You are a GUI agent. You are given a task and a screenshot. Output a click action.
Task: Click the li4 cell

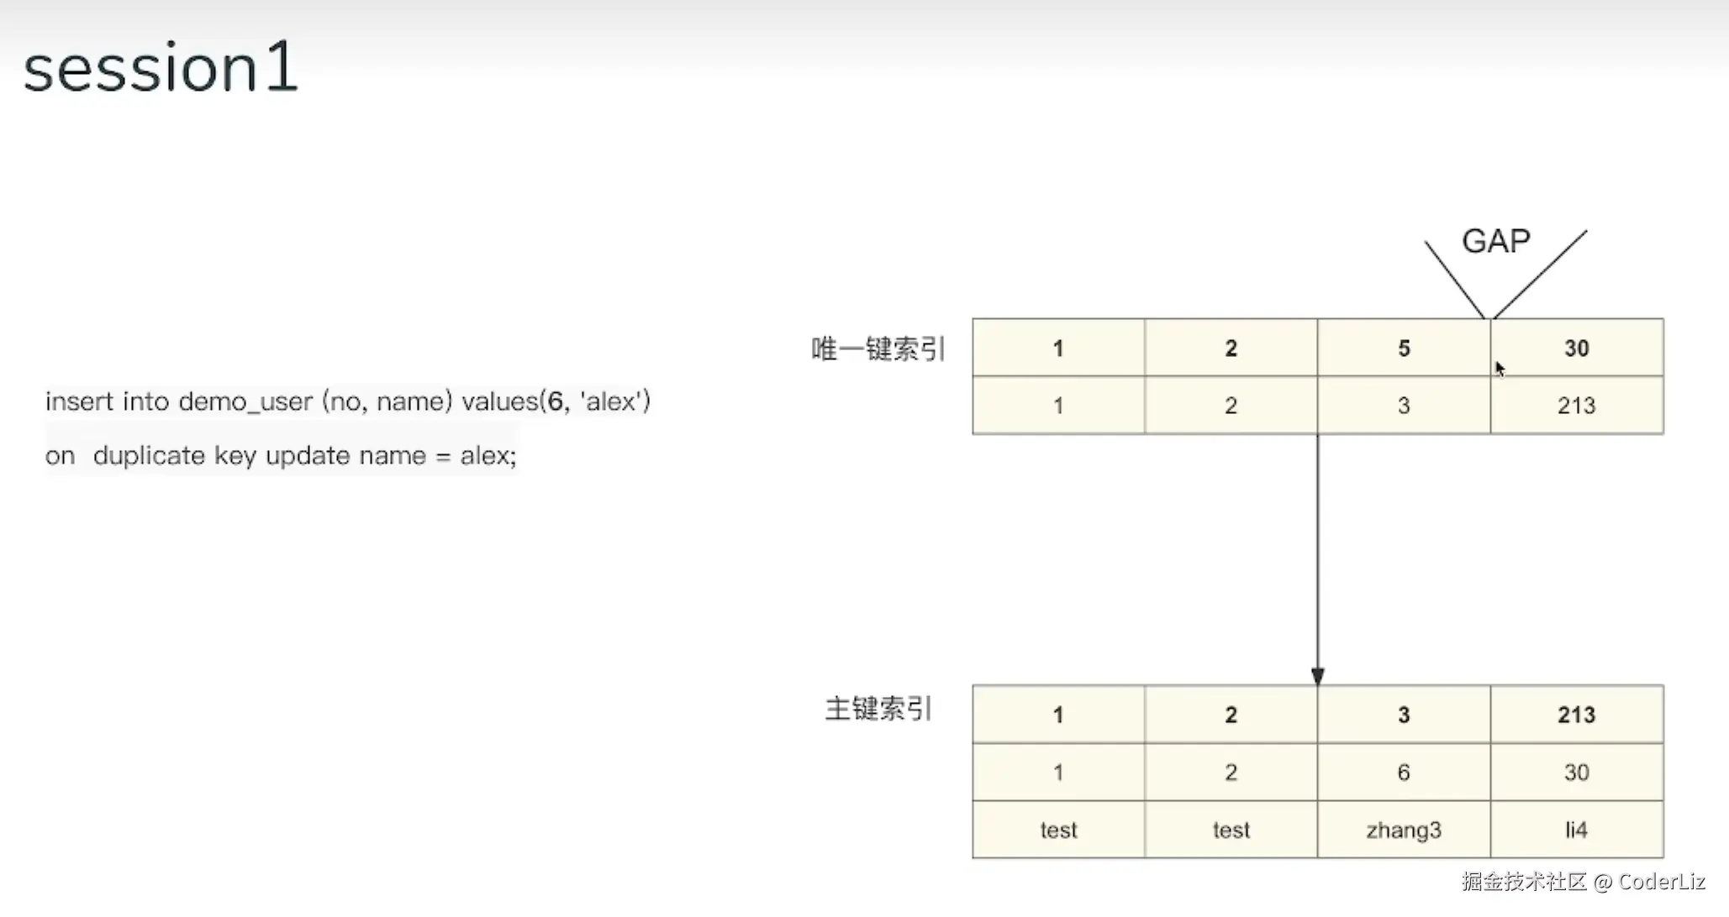click(1576, 830)
